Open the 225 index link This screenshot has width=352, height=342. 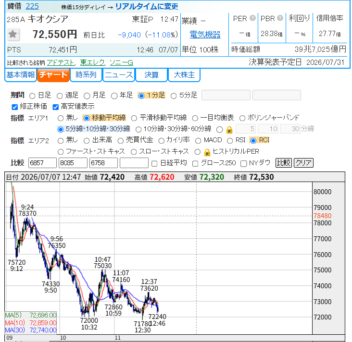pos(32,6)
